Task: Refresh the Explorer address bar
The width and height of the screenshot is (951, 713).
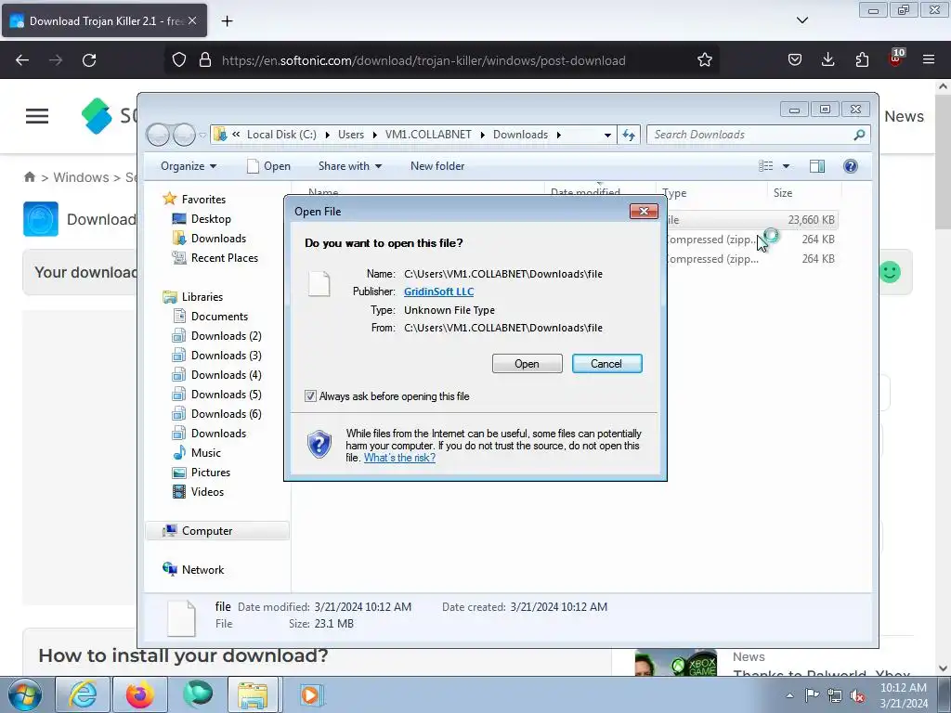Action: click(x=629, y=135)
